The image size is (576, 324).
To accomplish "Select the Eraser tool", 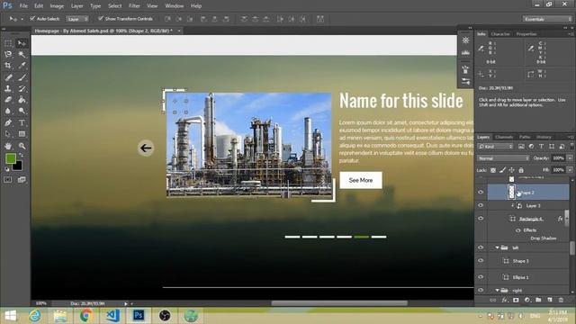I will (8, 100).
